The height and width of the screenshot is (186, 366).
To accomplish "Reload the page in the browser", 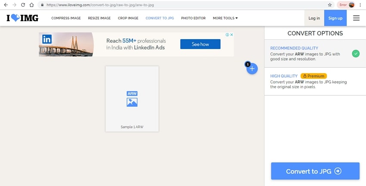I will pos(23,5).
